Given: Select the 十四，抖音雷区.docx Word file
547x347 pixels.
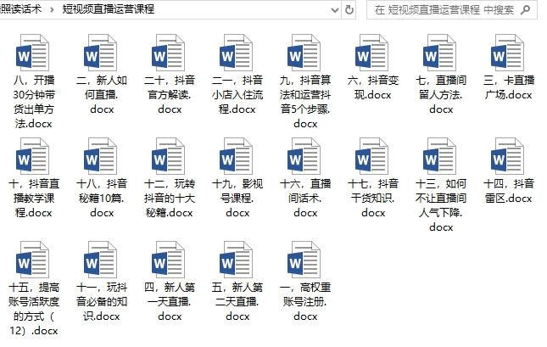Looking at the screenshot, I should 509,159.
